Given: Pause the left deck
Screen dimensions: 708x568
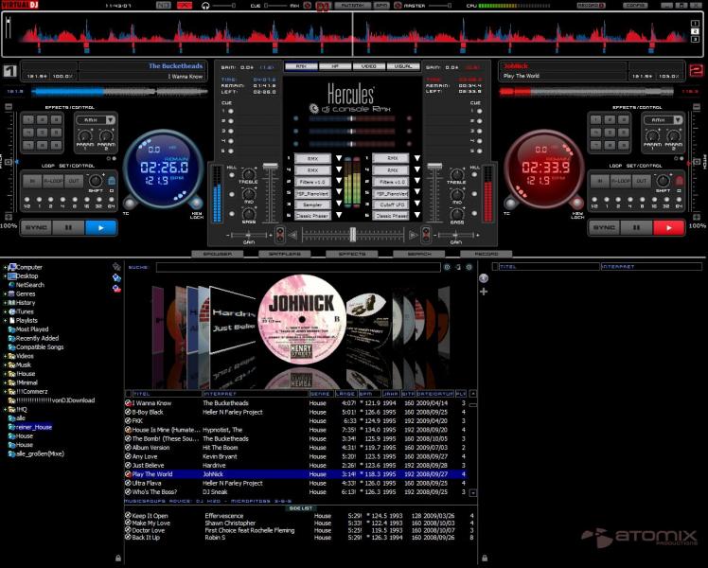Looking at the screenshot, I should 67,228.
